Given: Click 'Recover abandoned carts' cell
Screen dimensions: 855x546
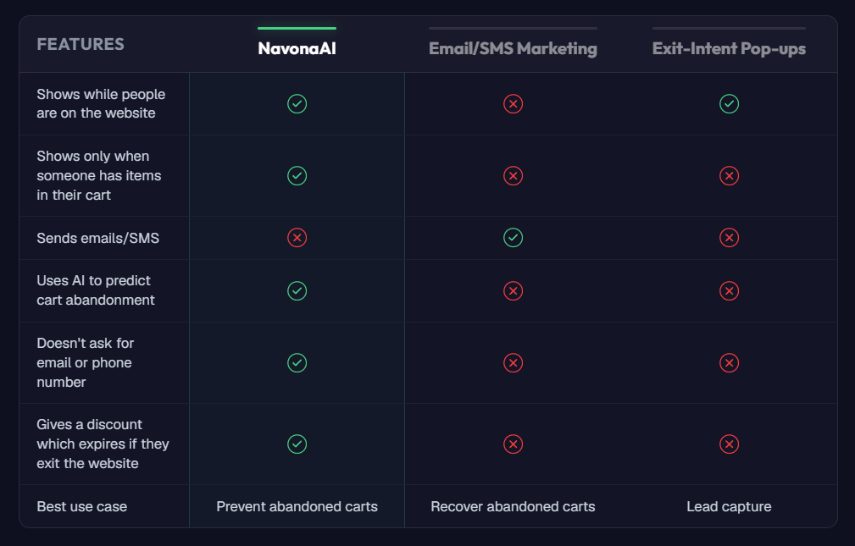Looking at the screenshot, I should (x=513, y=506).
